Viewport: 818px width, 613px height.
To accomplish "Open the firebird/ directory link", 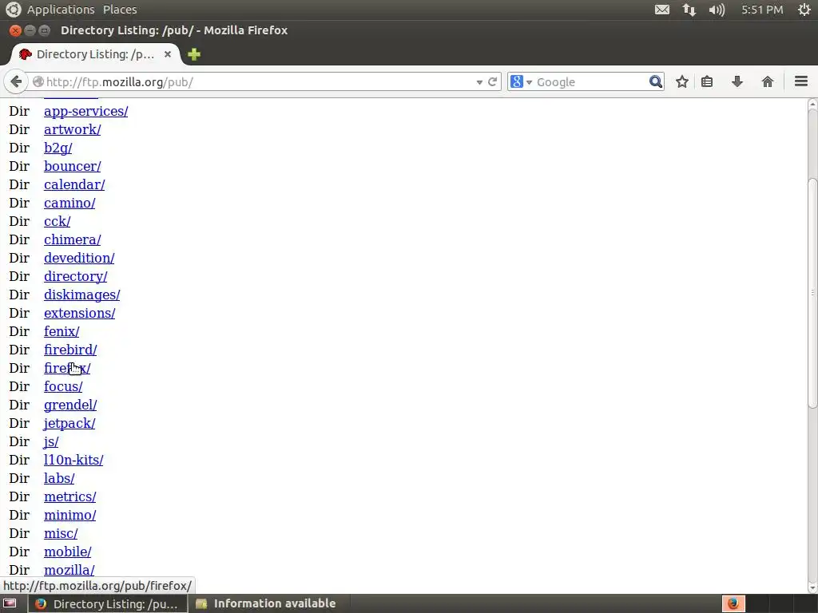I will [x=70, y=350].
